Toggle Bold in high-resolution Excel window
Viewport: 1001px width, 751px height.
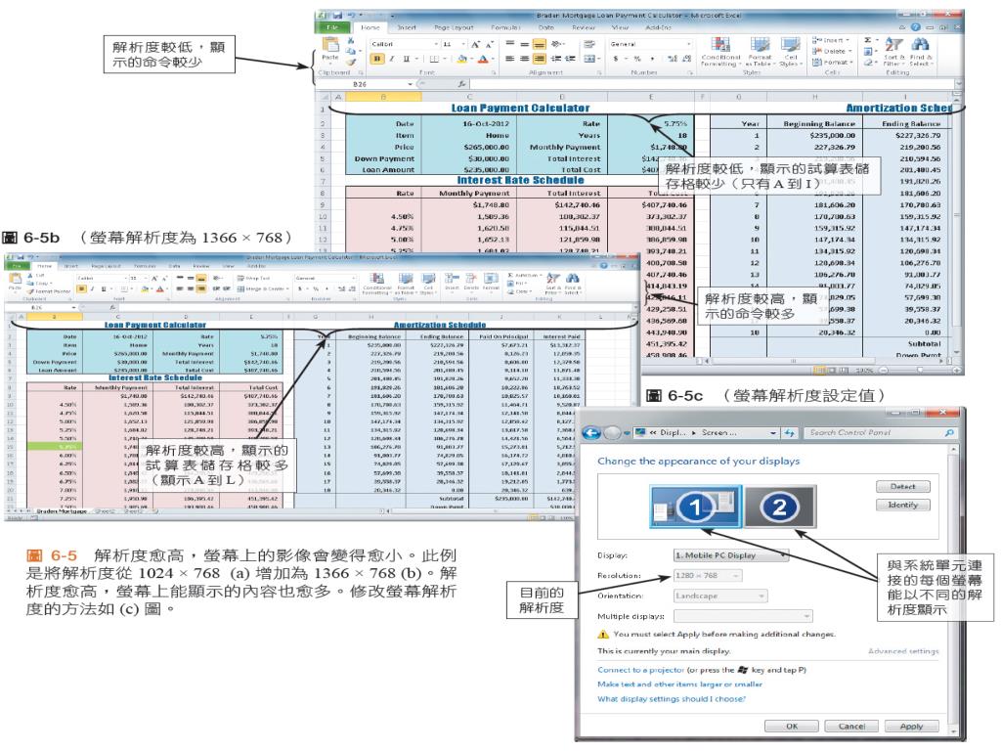(82, 288)
